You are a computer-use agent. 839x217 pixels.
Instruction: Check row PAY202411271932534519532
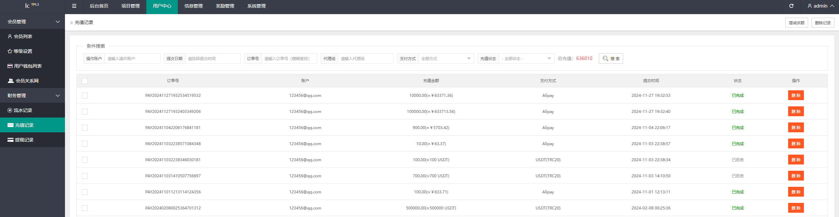point(85,96)
